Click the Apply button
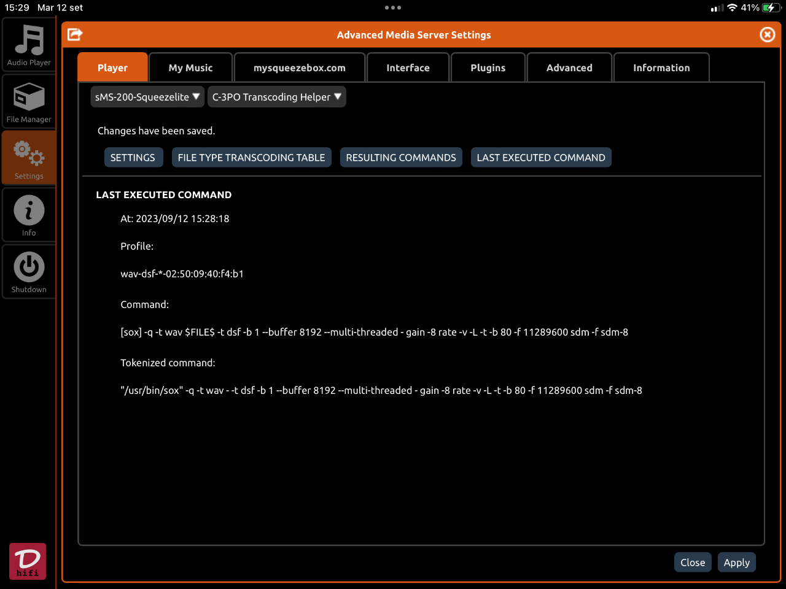Screen dimensions: 786x589 pos(737,563)
